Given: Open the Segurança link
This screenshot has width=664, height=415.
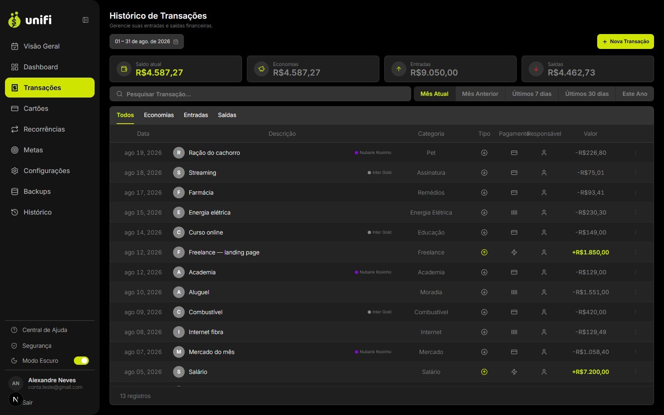Looking at the screenshot, I should (37, 346).
